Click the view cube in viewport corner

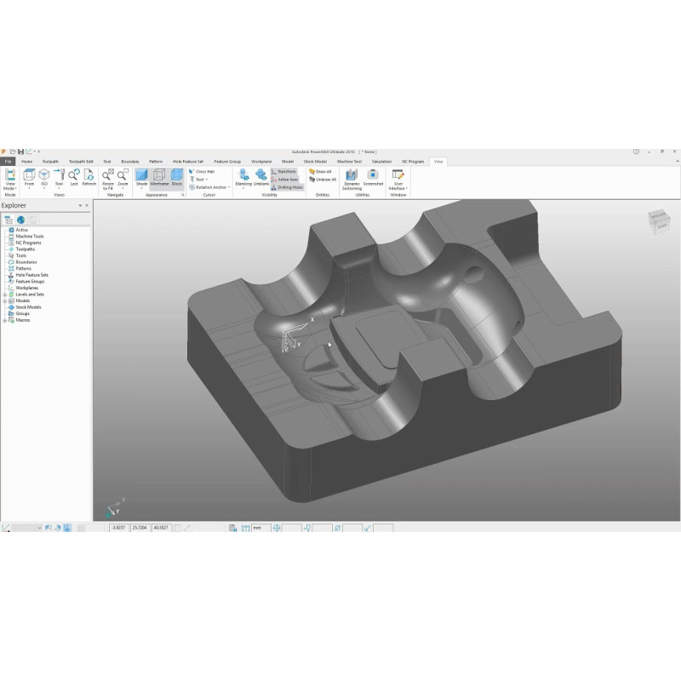coord(659,220)
